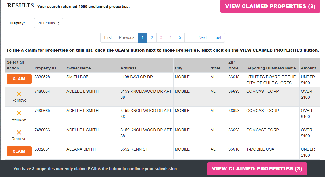Click top View Claimed Properties button
325x177 pixels.
pyautogui.click(x=270, y=6)
